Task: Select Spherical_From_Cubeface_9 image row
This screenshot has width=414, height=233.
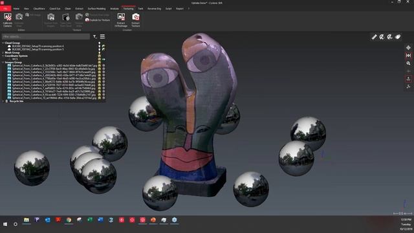Action: coord(54,94)
